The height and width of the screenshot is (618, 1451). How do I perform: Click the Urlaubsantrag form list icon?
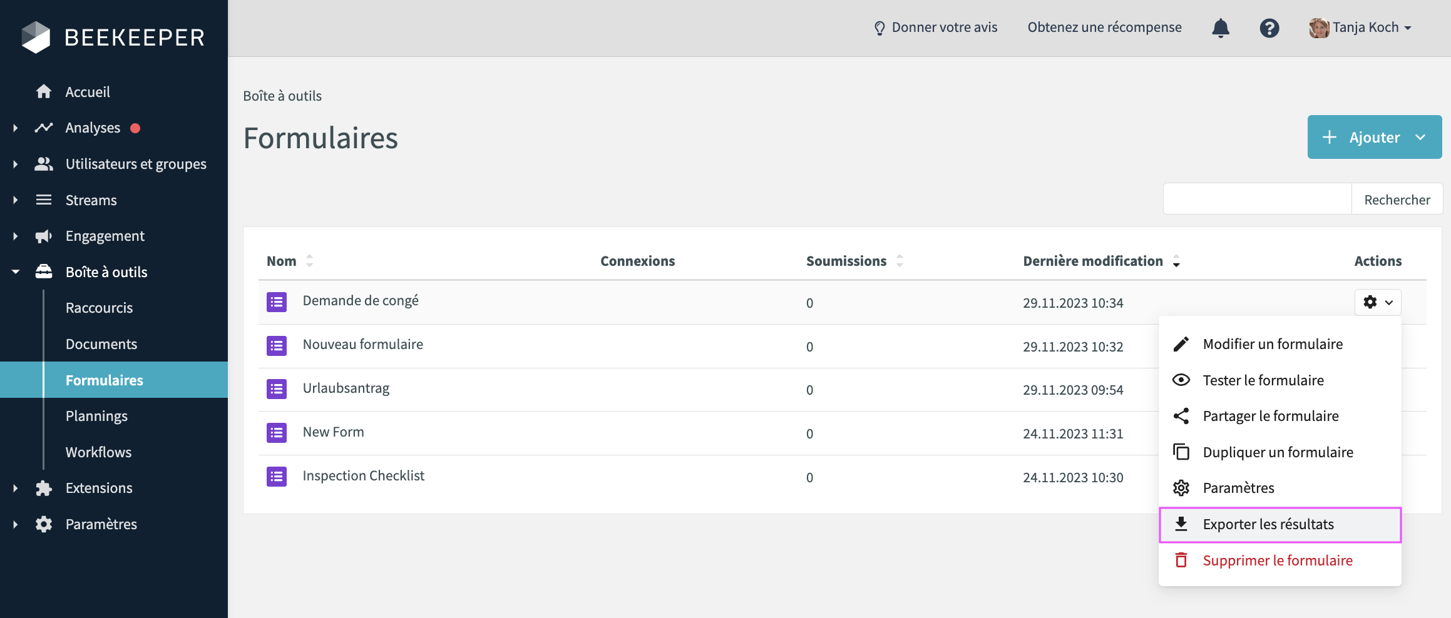[x=277, y=389]
